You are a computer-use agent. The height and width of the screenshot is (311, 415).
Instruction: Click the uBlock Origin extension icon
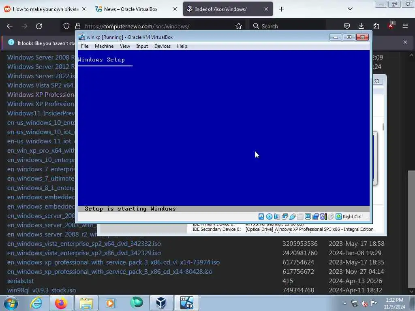pos(391,26)
